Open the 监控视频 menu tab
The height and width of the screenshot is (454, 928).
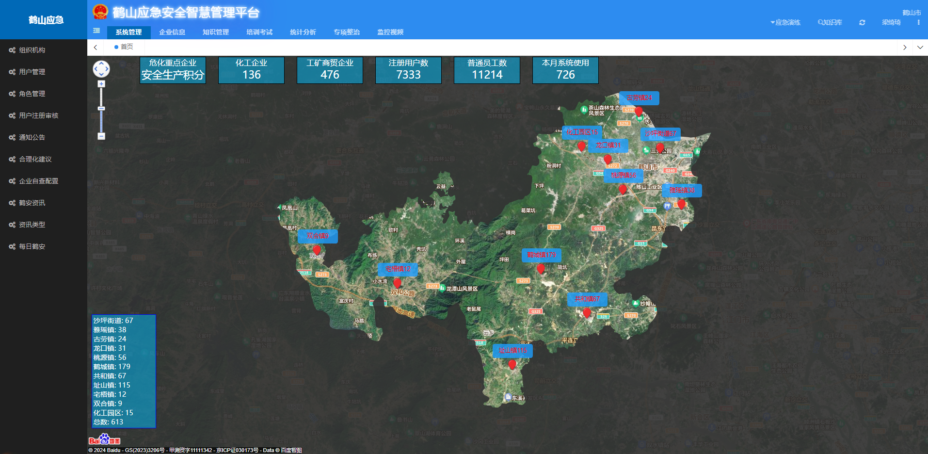point(390,32)
